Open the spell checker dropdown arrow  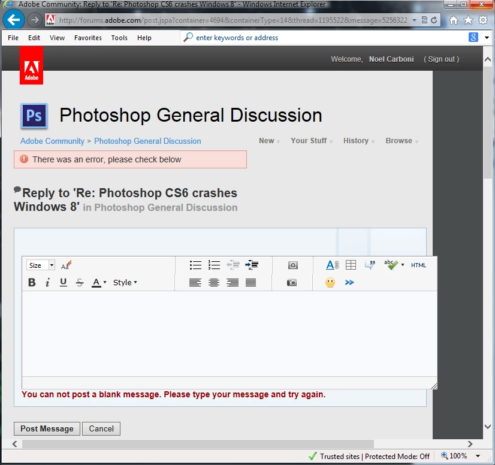pyautogui.click(x=403, y=265)
